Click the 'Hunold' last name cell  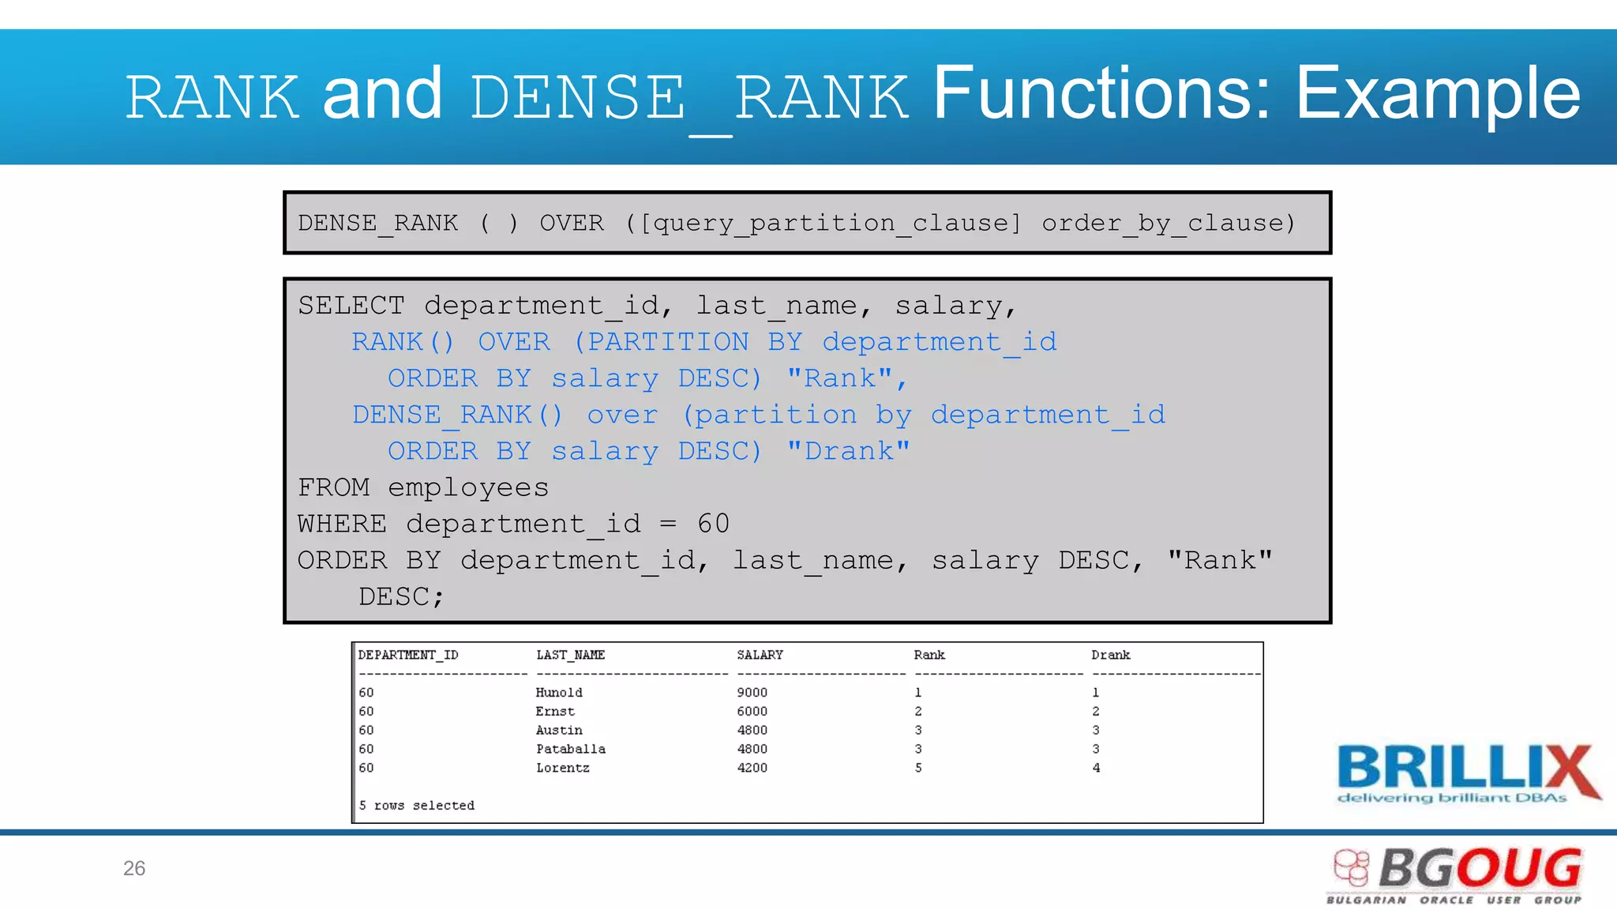point(560,693)
